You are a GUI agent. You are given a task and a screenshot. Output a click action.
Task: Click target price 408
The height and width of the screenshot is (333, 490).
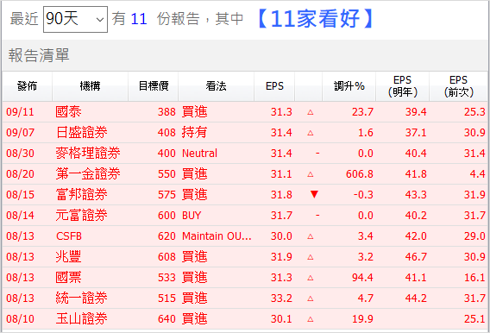click(166, 133)
